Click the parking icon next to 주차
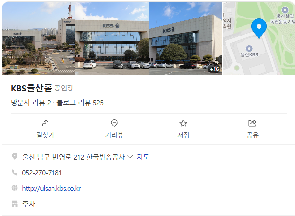This screenshot has width=295, height=216. (15, 204)
